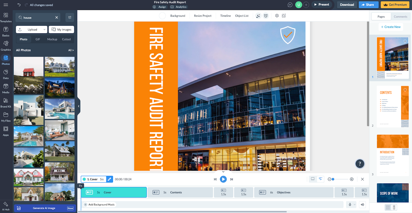Image resolution: width=412 pixels, height=213 pixels.
Task: Click the alarm clock timing icon
Action: (x=266, y=16)
